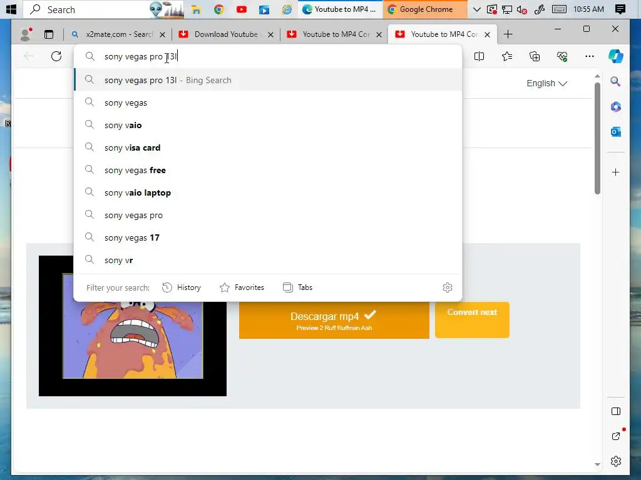Image resolution: width=641 pixels, height=480 pixels.
Task: Click the 10:55 AM taskbar clock
Action: (x=588, y=9)
